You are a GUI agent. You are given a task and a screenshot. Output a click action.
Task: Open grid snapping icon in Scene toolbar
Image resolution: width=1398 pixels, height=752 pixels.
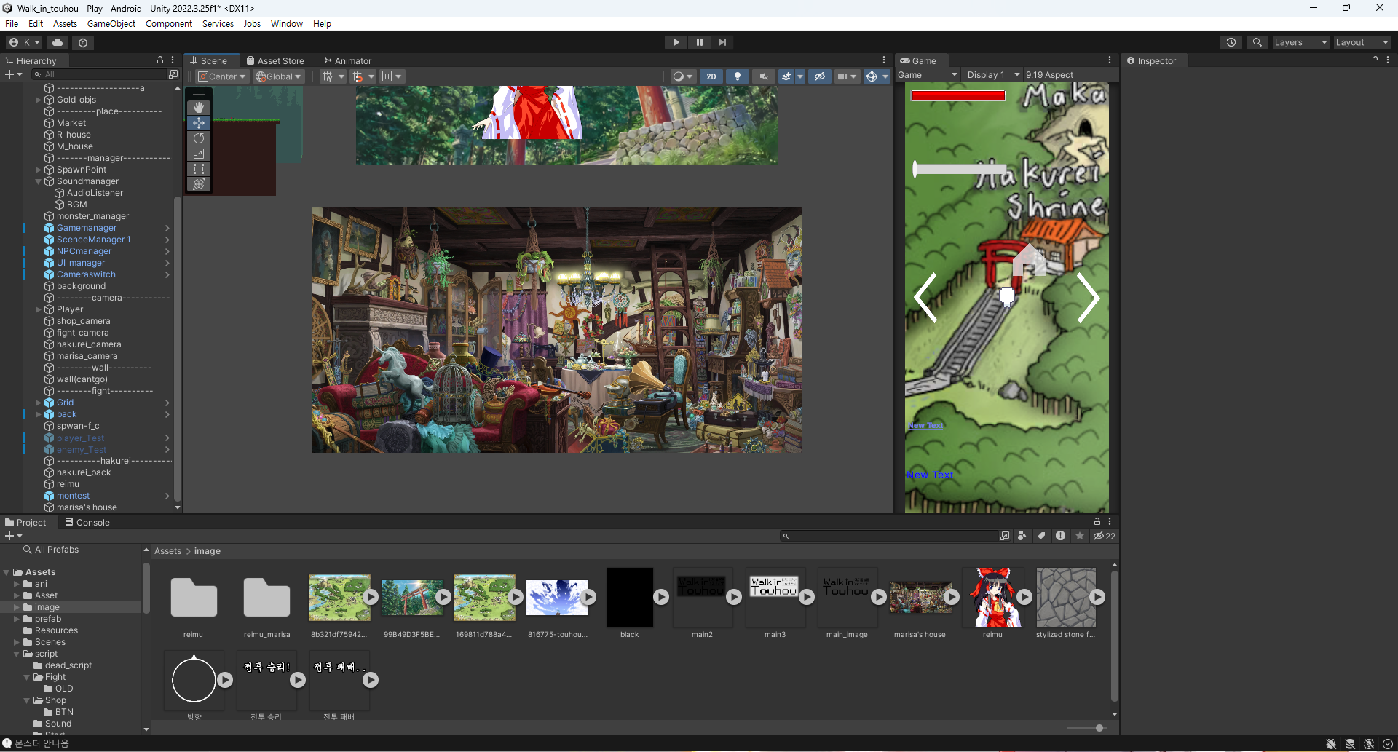(328, 76)
